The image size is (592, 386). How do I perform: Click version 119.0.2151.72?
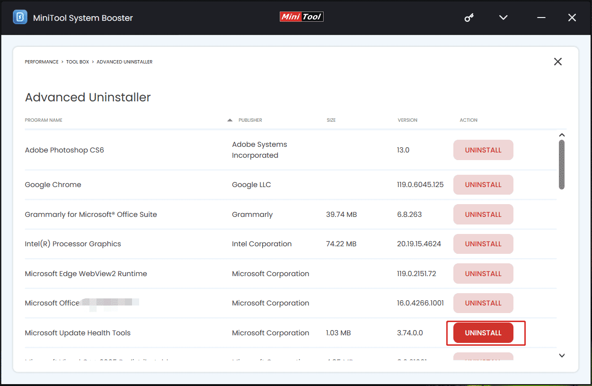(x=416, y=274)
